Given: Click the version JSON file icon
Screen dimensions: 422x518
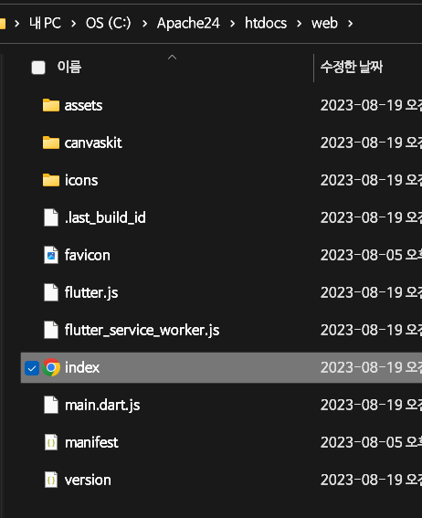Looking at the screenshot, I should (51, 480).
